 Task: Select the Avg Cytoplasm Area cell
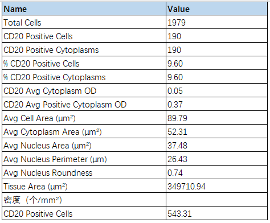(x=84, y=131)
